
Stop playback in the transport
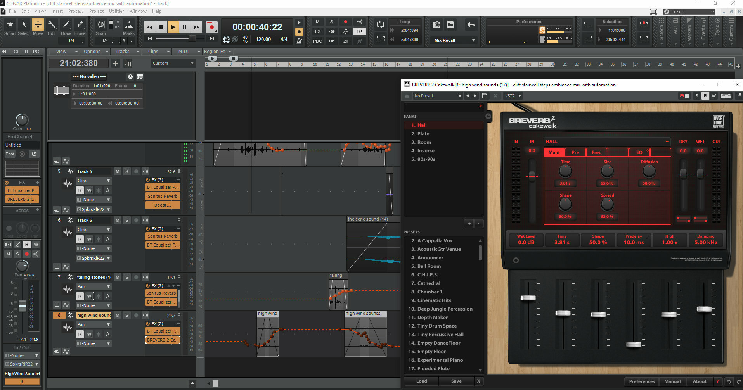click(161, 27)
